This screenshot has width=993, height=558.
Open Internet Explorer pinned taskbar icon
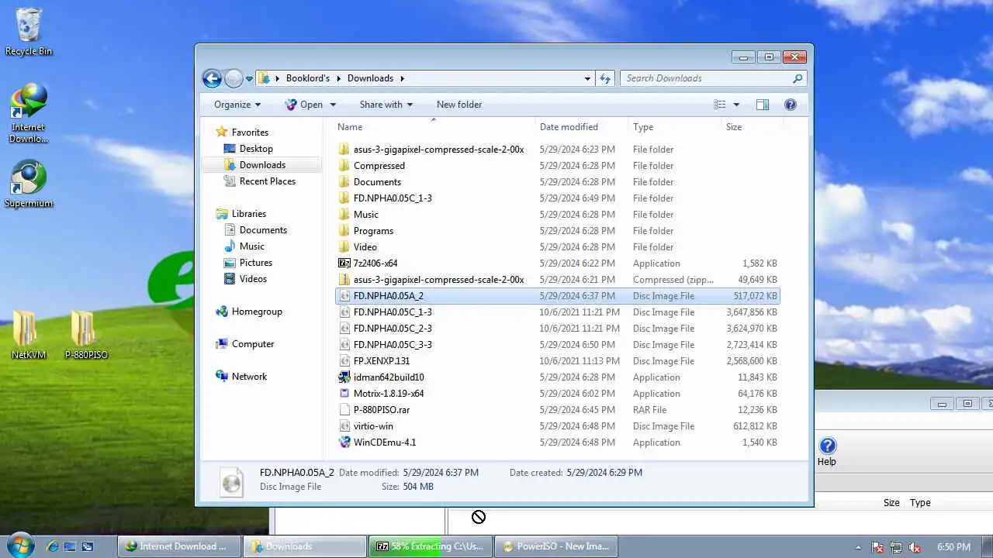click(x=52, y=546)
